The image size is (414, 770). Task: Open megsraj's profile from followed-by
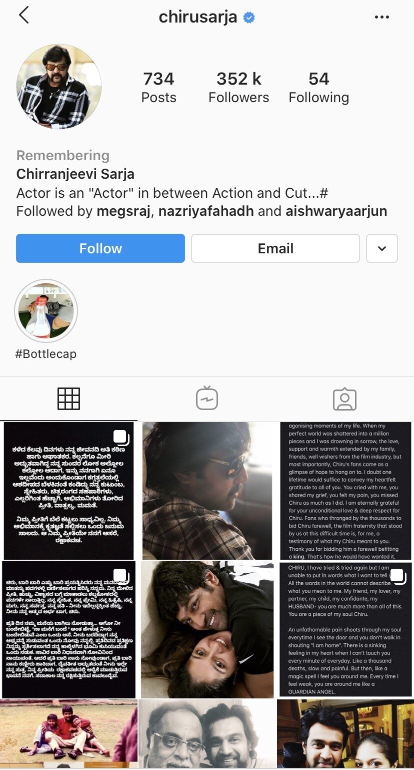click(x=123, y=211)
